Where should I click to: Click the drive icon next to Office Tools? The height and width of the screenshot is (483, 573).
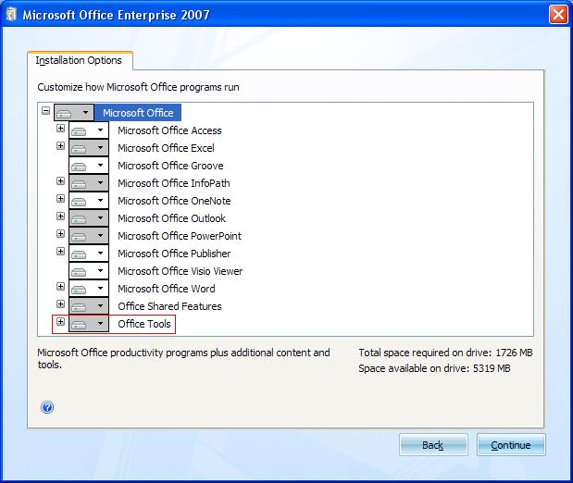pyautogui.click(x=81, y=324)
